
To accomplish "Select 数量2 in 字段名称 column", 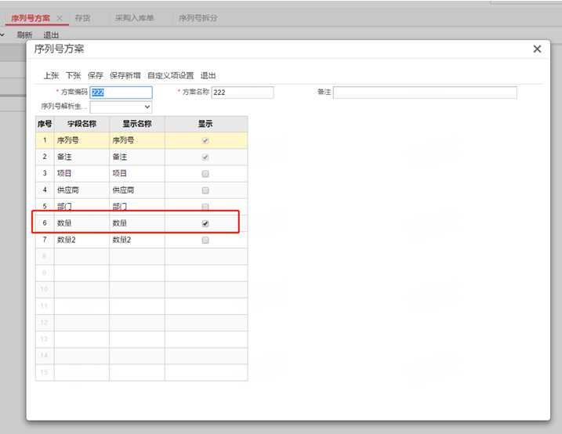I will coord(82,240).
